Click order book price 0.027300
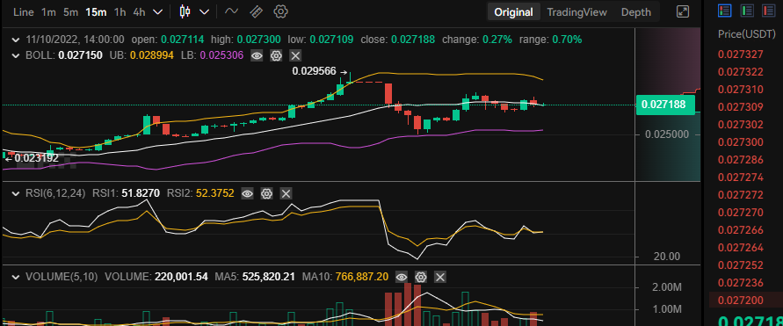Viewport: 783px width, 326px height. (x=741, y=142)
